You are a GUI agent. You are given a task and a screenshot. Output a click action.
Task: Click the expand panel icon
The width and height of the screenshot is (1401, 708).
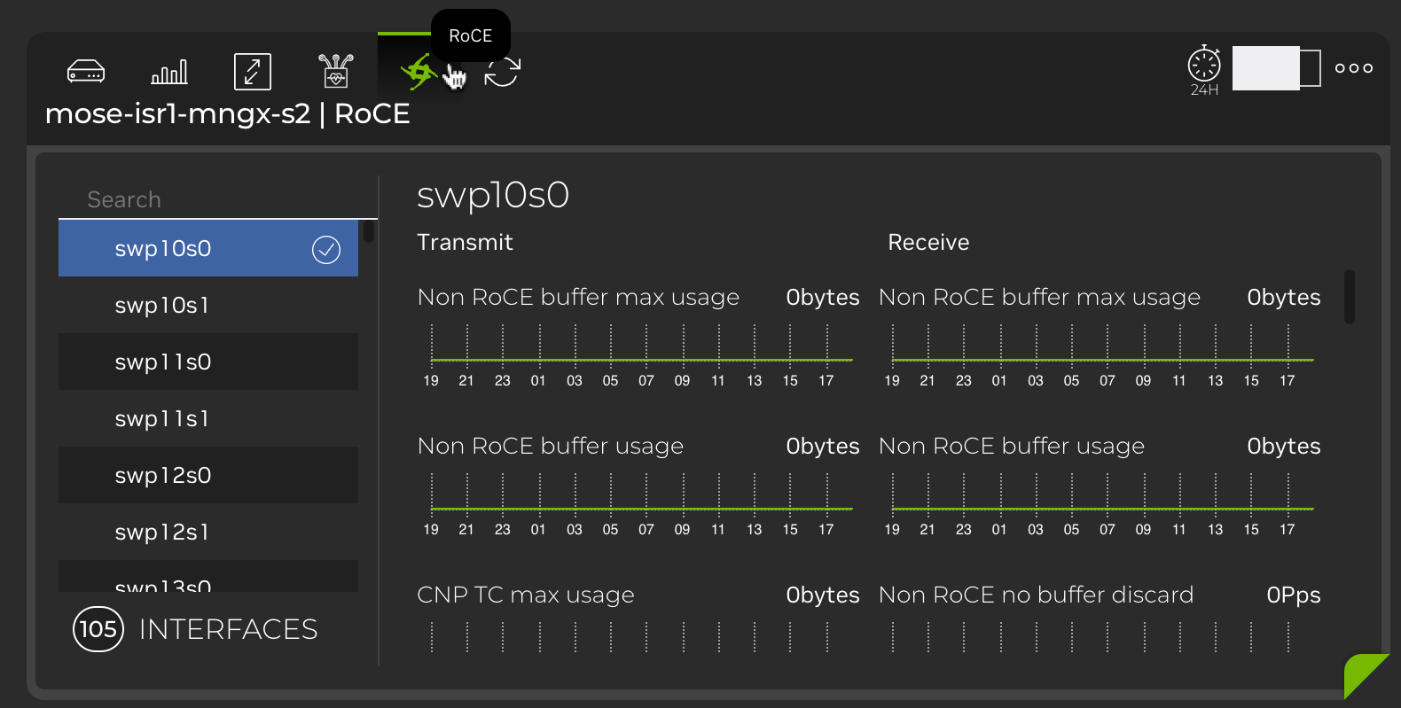252,71
